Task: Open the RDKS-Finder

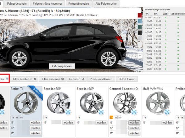Action: (127, 79)
